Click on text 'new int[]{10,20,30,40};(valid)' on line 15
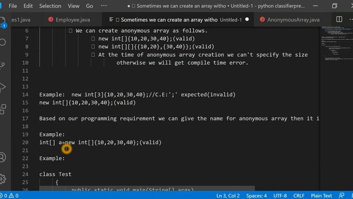353x199 pixels. (x=88, y=102)
